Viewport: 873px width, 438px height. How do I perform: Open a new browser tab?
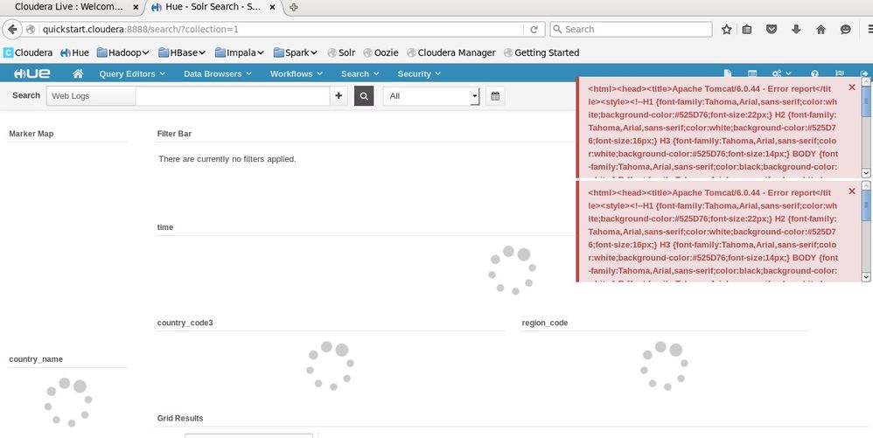tap(294, 7)
